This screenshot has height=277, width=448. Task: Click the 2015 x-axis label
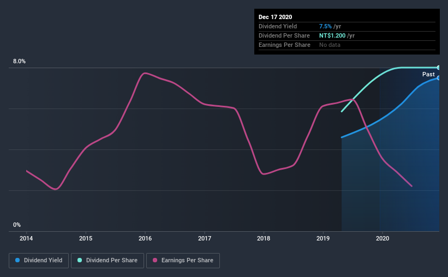[x=86, y=238]
